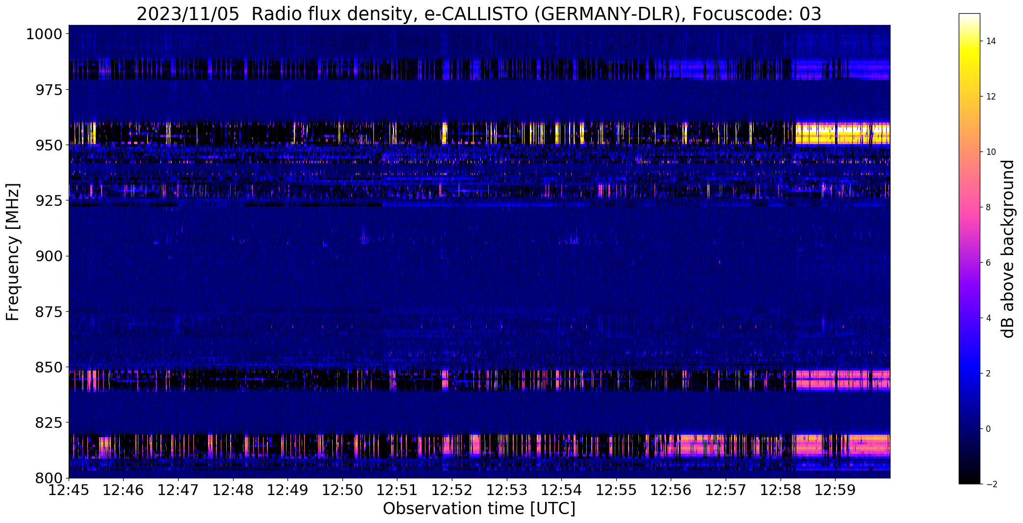Image resolution: width=1023 pixels, height=523 pixels.
Task: Click the colorbar tick label 4
Action: [x=988, y=318]
